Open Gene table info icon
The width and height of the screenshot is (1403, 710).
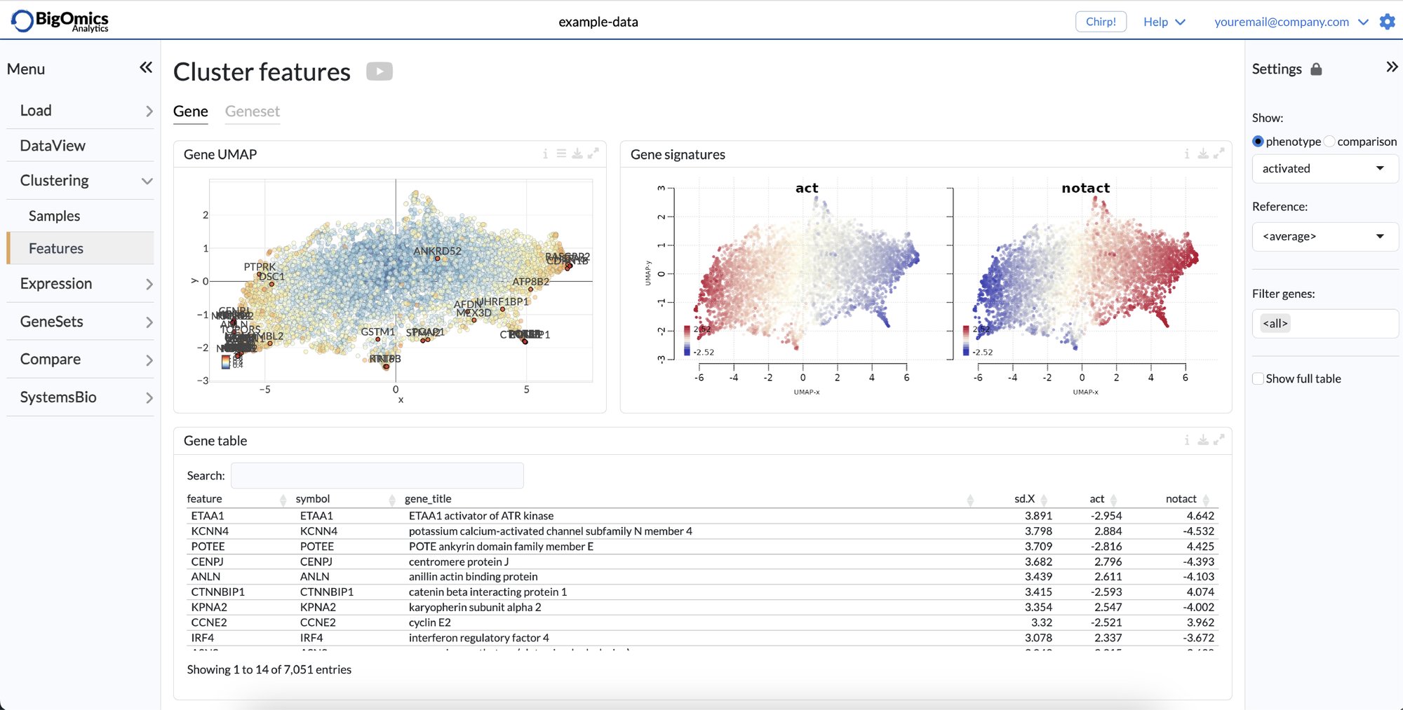(x=1187, y=440)
